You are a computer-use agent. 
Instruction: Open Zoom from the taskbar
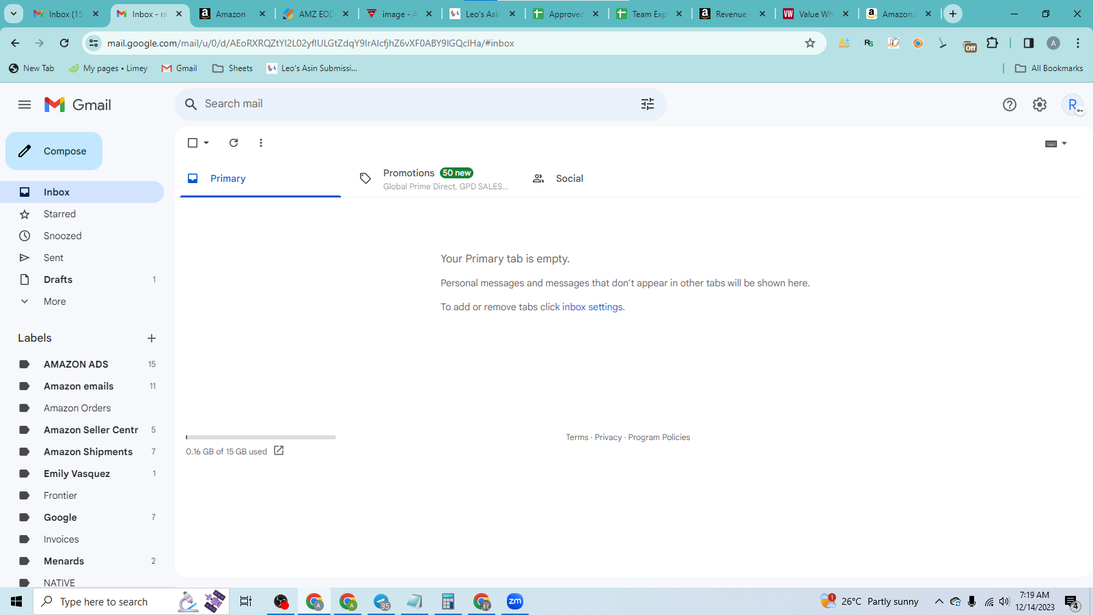515,601
